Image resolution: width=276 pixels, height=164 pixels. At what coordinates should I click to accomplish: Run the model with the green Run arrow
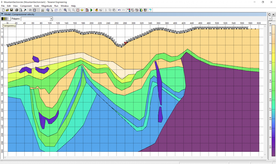pyautogui.click(x=91, y=10)
